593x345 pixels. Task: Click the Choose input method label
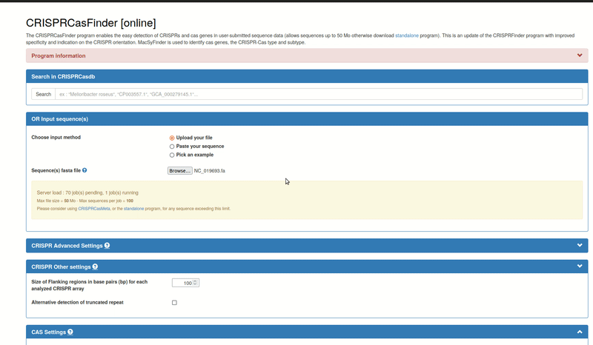point(56,138)
